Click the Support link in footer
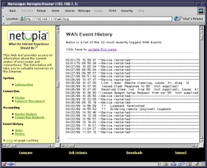Image resolution: width=207 pixels, height=168 pixels. [181, 153]
